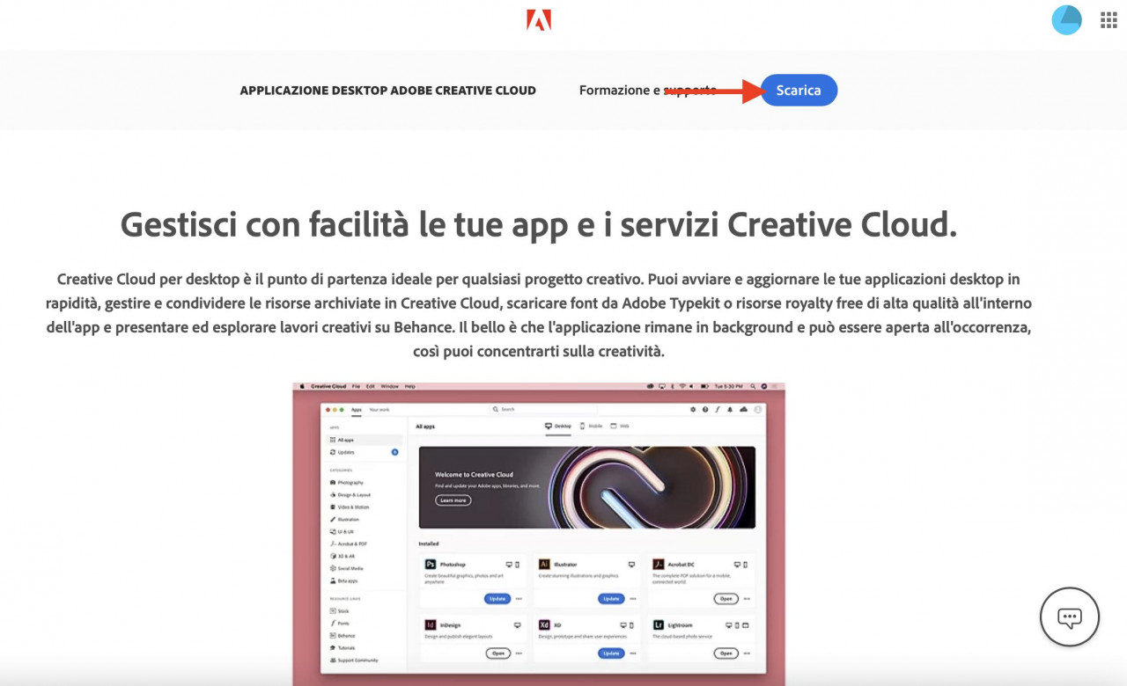
Task: Open the chat support bubble icon
Action: (x=1070, y=617)
